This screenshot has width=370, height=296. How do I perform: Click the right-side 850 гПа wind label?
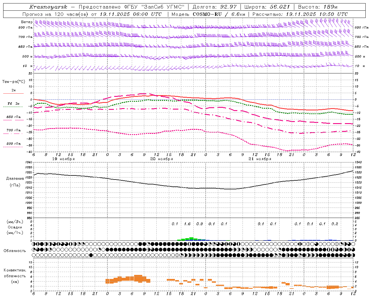click(362, 47)
